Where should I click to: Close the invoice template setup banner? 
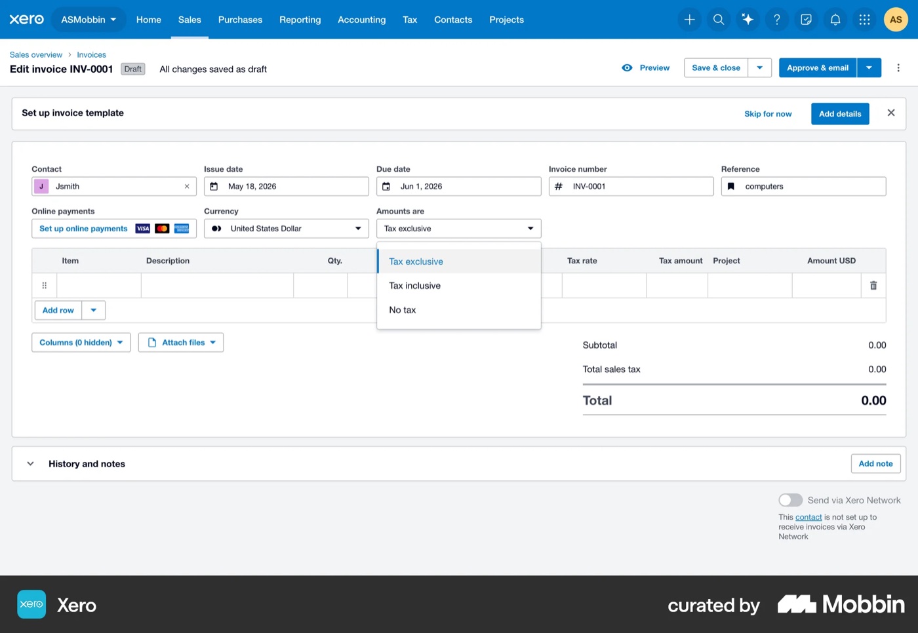coord(891,113)
